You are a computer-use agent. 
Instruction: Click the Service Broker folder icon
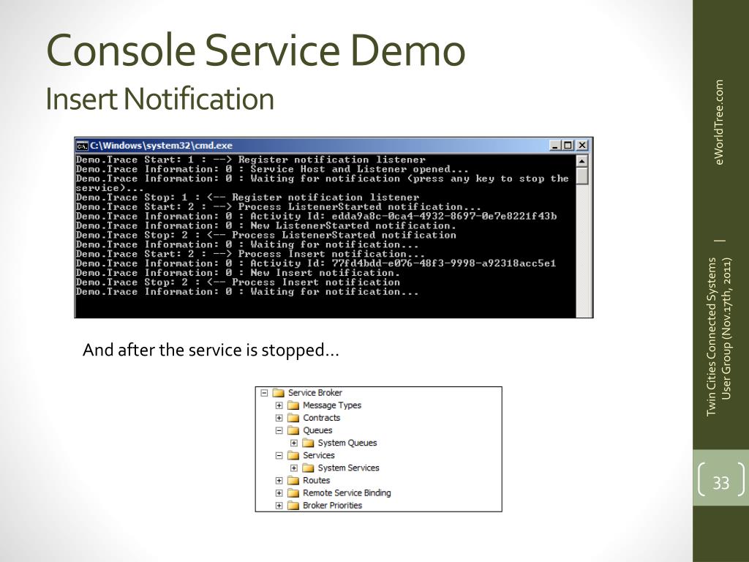point(279,393)
